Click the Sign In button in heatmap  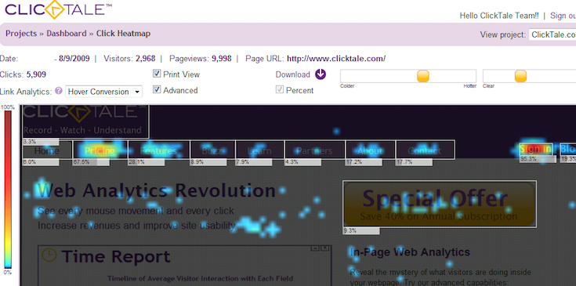536,149
